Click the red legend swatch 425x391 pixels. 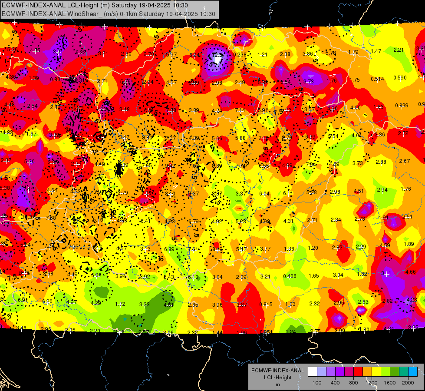358,371
